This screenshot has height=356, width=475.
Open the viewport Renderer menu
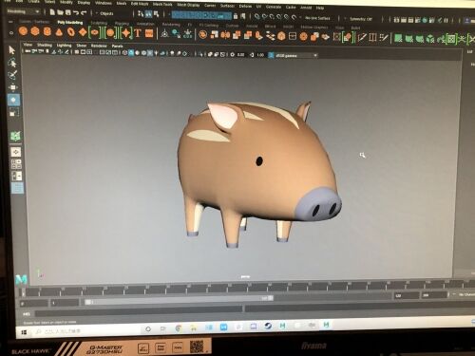pos(99,46)
